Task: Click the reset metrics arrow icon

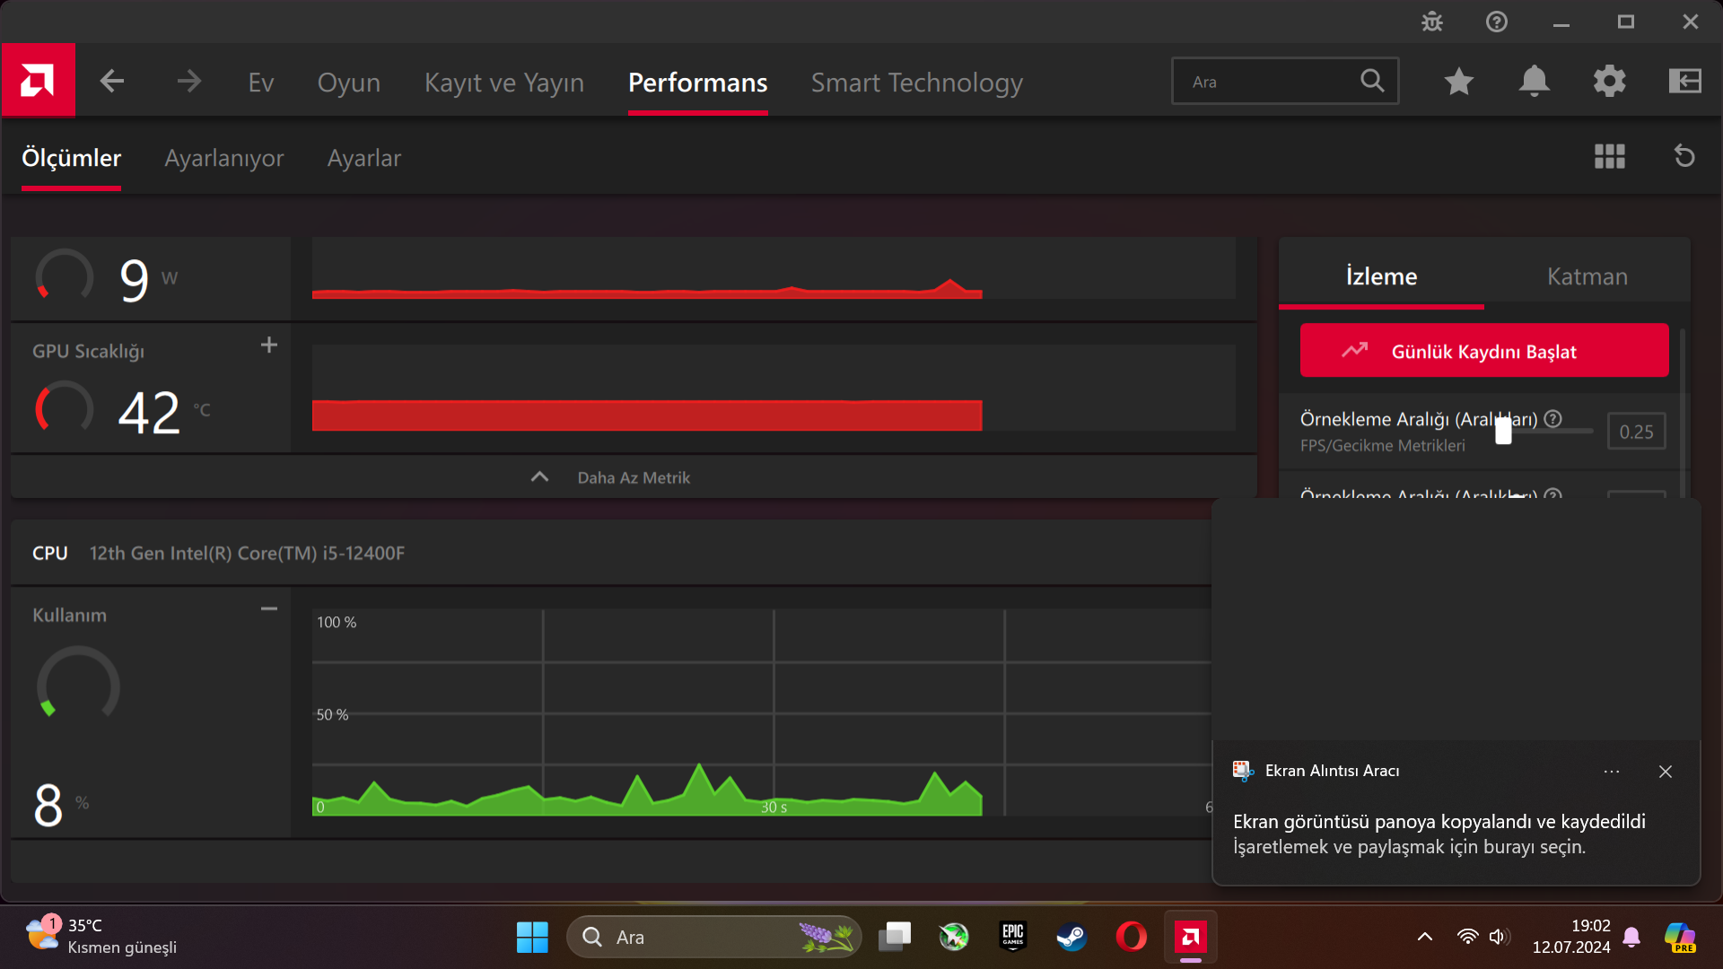Action: click(1684, 157)
